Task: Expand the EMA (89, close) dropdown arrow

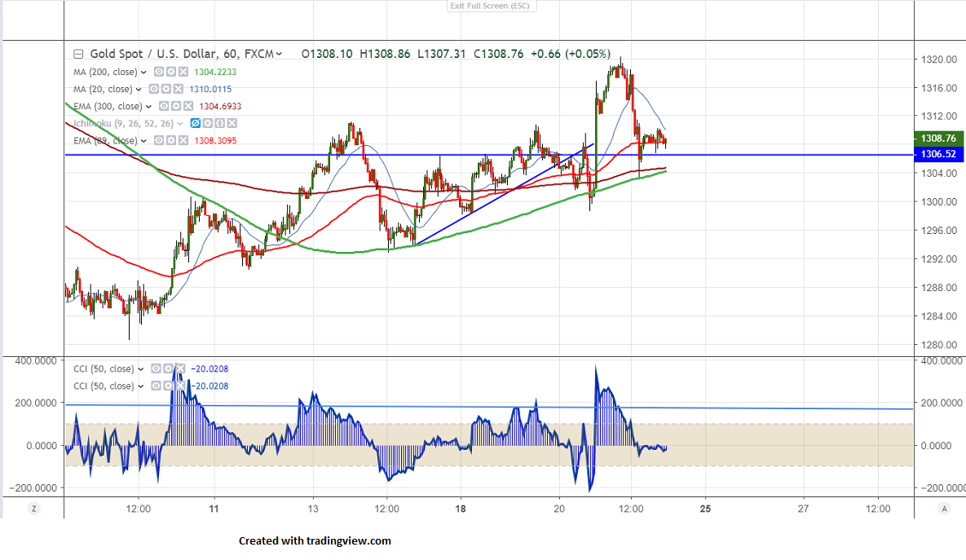Action: click(143, 141)
